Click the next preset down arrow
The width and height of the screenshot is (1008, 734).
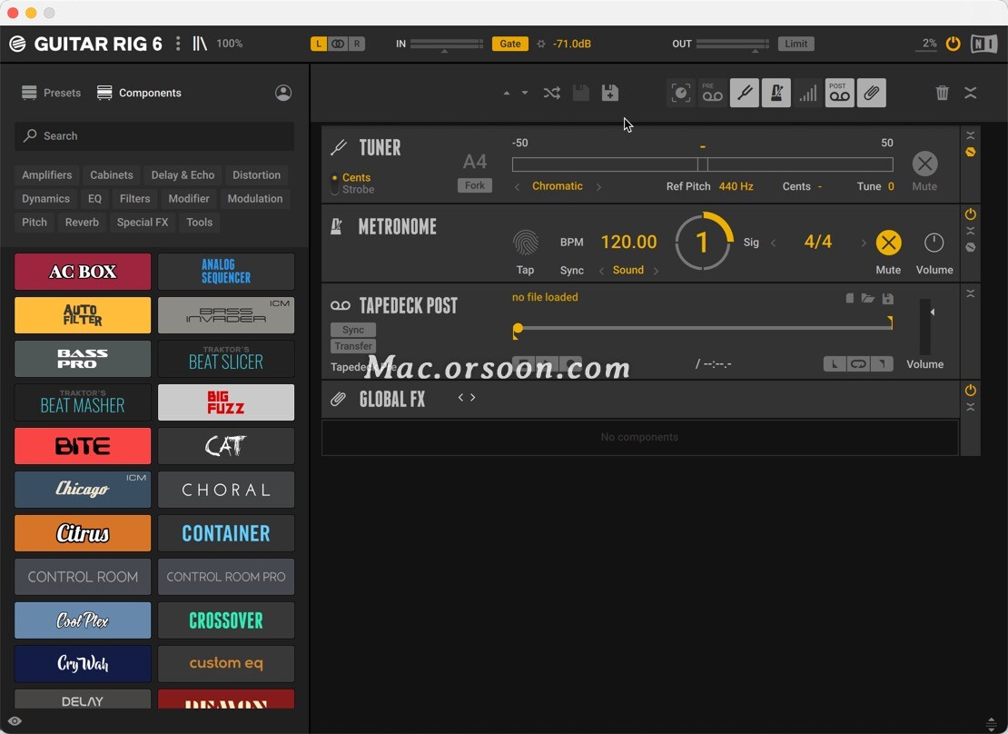(x=525, y=94)
